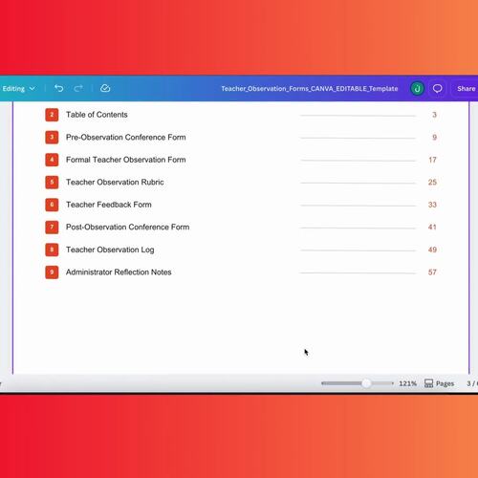Select 'Teacher Observation Rubric' text
478x478 pixels.
(x=115, y=183)
